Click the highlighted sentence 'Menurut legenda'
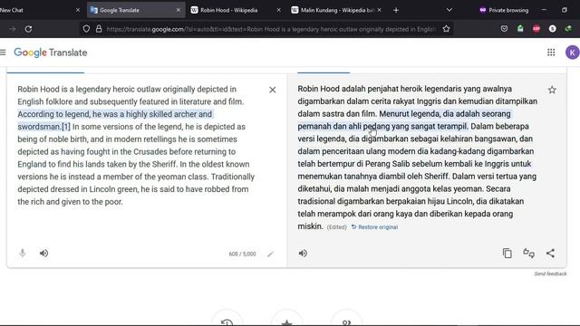580x326 pixels. click(x=405, y=120)
